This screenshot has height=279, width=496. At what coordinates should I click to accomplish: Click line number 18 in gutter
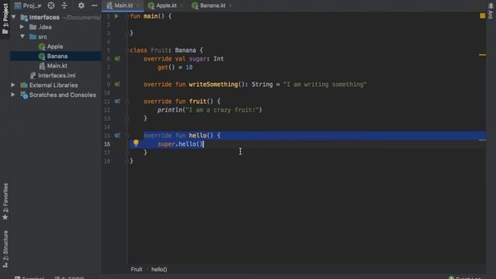point(107,161)
